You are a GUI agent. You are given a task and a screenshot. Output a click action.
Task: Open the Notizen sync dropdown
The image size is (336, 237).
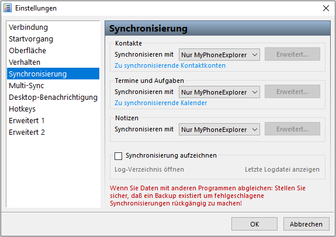point(220,130)
